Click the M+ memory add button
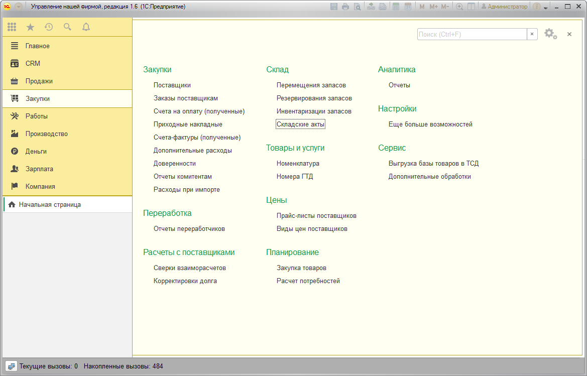The height and width of the screenshot is (376, 587). click(x=433, y=7)
